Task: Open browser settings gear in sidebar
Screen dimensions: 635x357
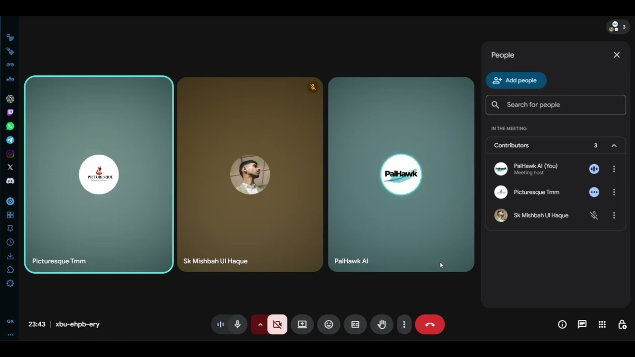Action: (10, 284)
